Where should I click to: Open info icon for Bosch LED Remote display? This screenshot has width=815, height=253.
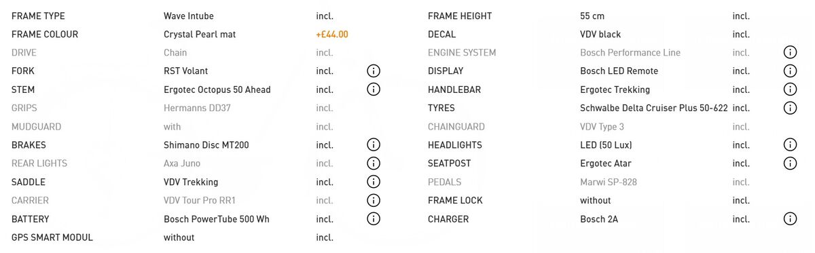pyautogui.click(x=789, y=71)
